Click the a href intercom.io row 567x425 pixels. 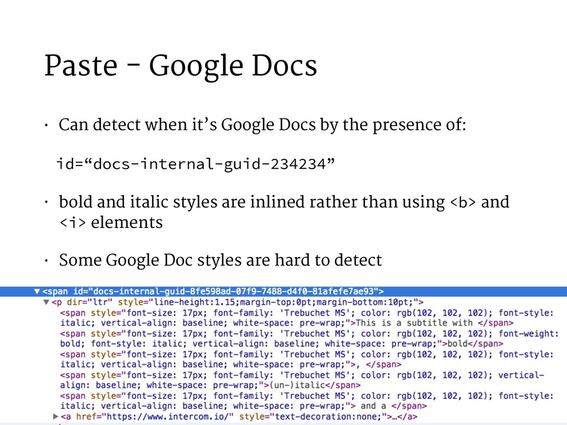[x=239, y=416]
